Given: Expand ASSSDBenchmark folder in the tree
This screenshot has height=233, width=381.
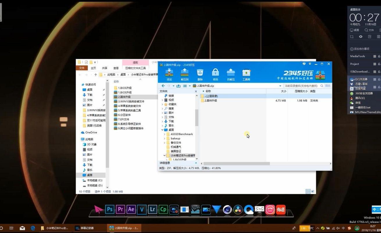Looking at the screenshot, I should click(165, 134).
